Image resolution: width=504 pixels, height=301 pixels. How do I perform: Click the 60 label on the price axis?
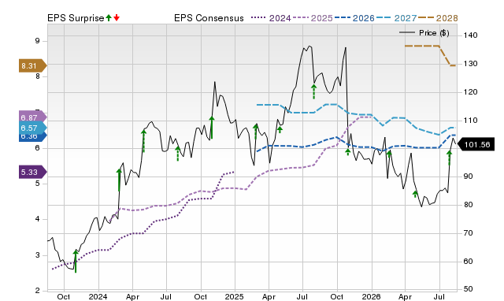[x=468, y=262]
